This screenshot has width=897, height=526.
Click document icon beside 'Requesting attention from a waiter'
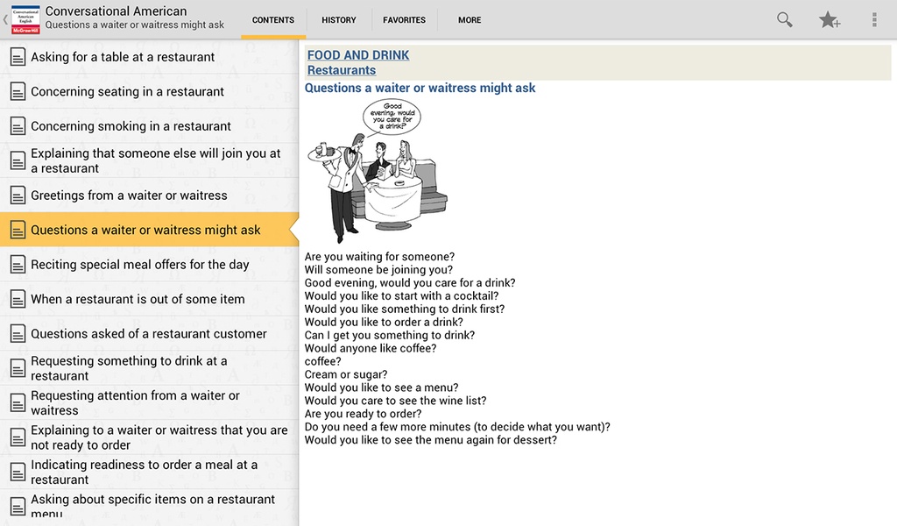pyautogui.click(x=18, y=403)
